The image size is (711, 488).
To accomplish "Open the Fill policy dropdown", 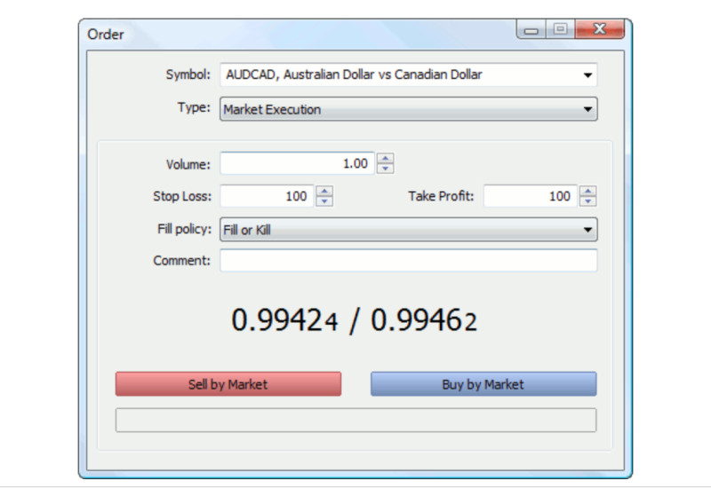I will (x=409, y=230).
